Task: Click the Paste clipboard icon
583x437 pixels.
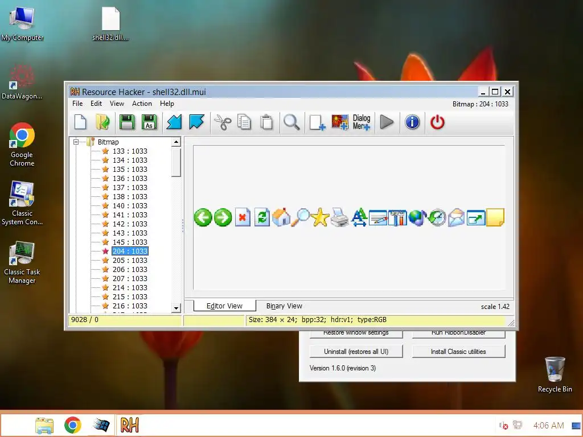Action: (266, 122)
